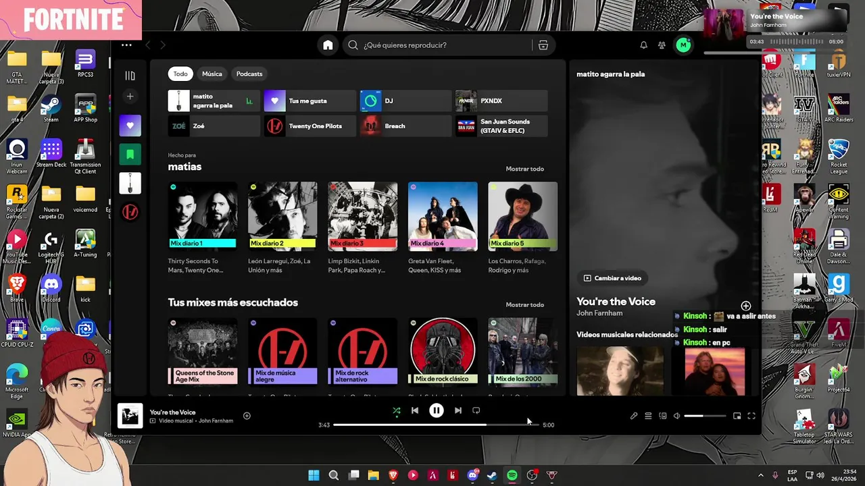The width and height of the screenshot is (865, 486).
Task: Open the Mix diario 1 card
Action: (x=203, y=228)
